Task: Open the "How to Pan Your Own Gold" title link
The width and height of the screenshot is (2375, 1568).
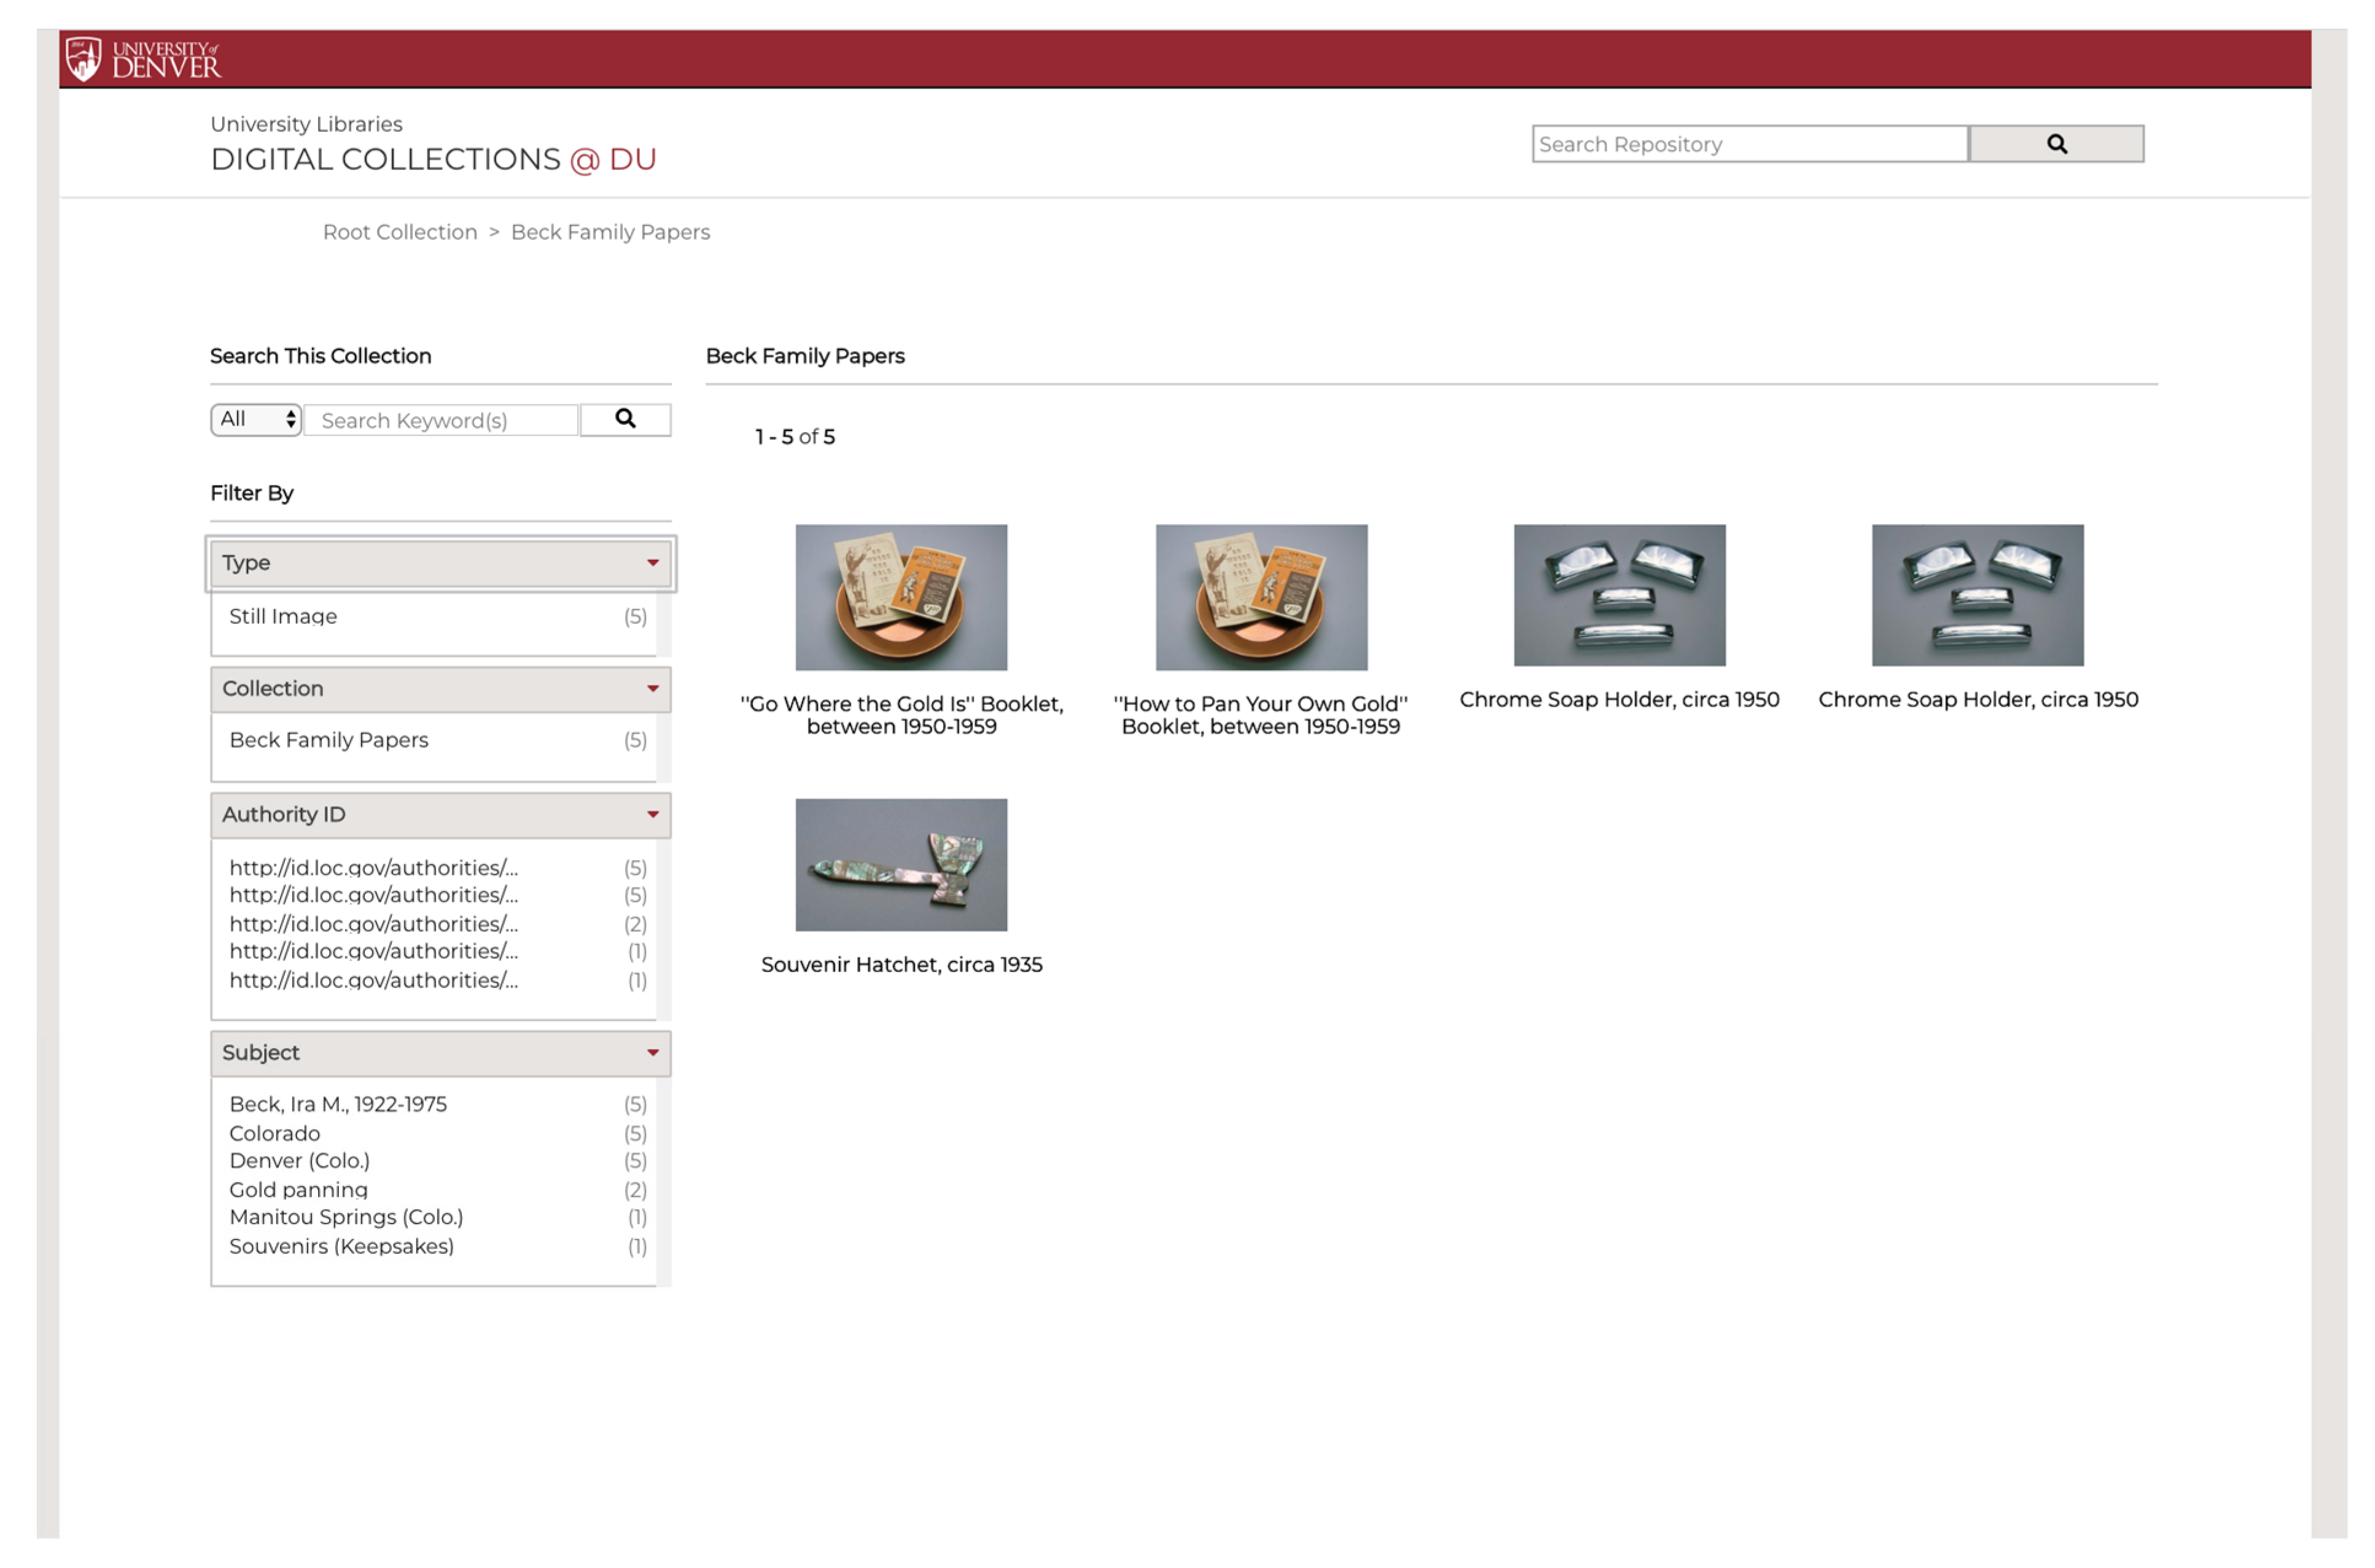Action: (1260, 715)
